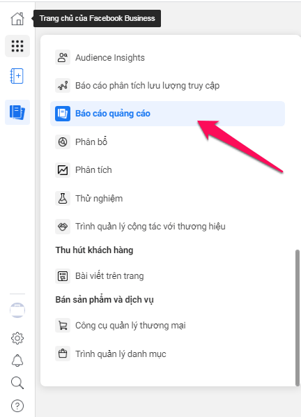Open the all tools grid icon
Viewport: 301px width, 417px height.
[x=17, y=46]
